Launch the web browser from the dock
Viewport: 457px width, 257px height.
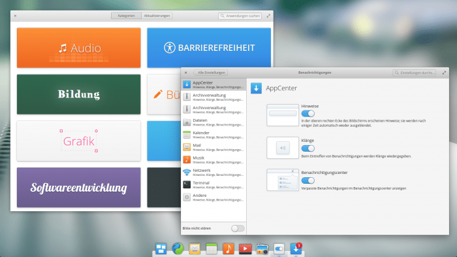click(x=178, y=248)
